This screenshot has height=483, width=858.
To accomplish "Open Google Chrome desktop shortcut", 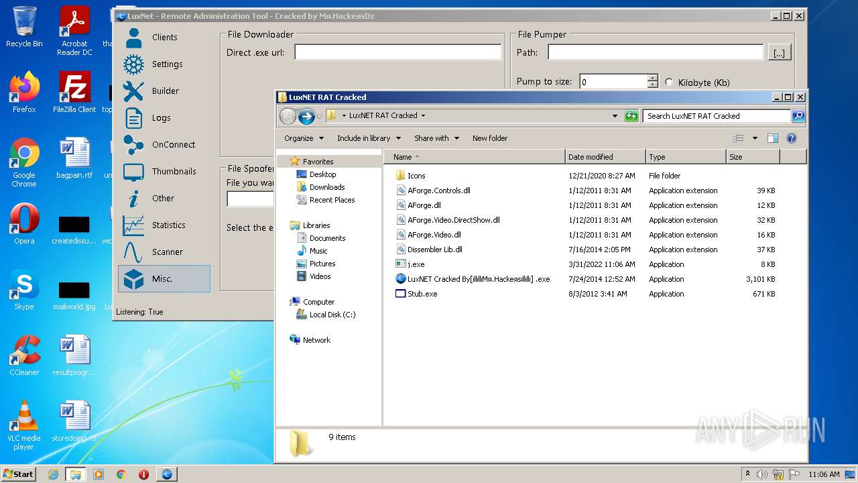I will [24, 163].
